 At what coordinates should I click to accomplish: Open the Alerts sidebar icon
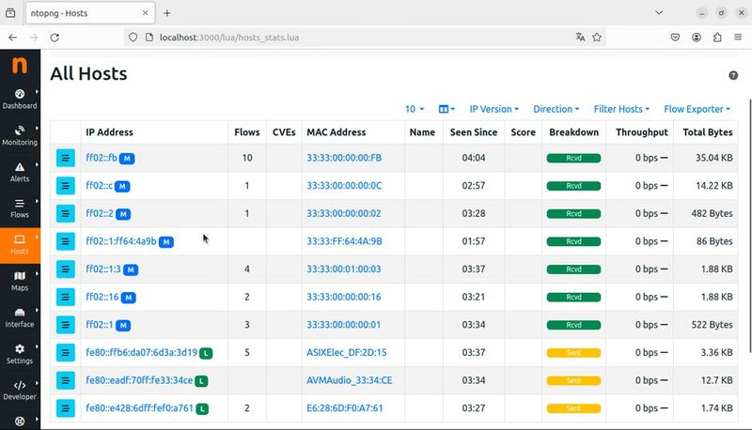click(20, 171)
